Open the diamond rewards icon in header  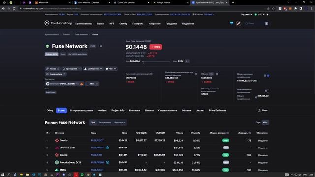tap(232, 23)
